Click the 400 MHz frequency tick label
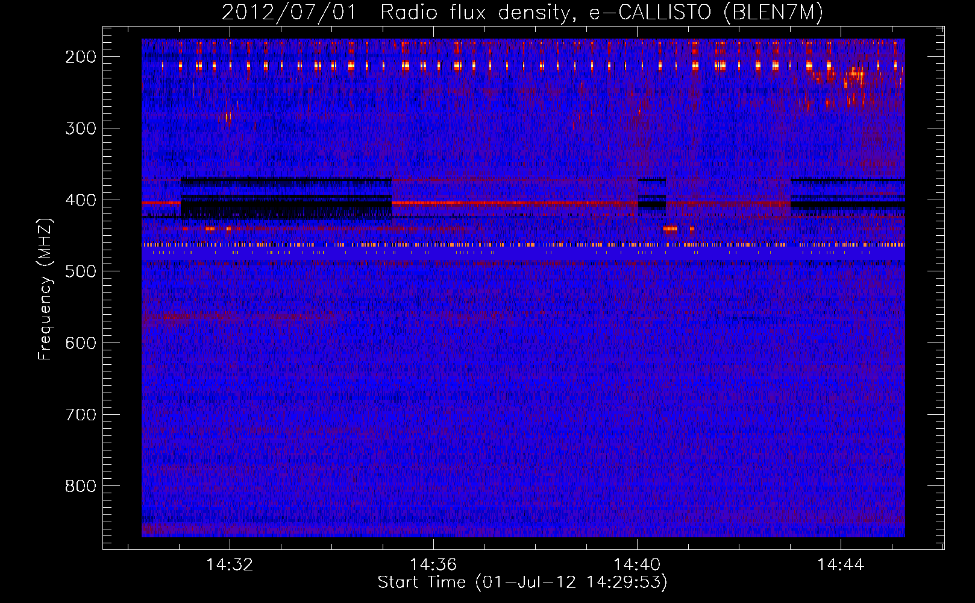The height and width of the screenshot is (603, 975). pyautogui.click(x=81, y=200)
